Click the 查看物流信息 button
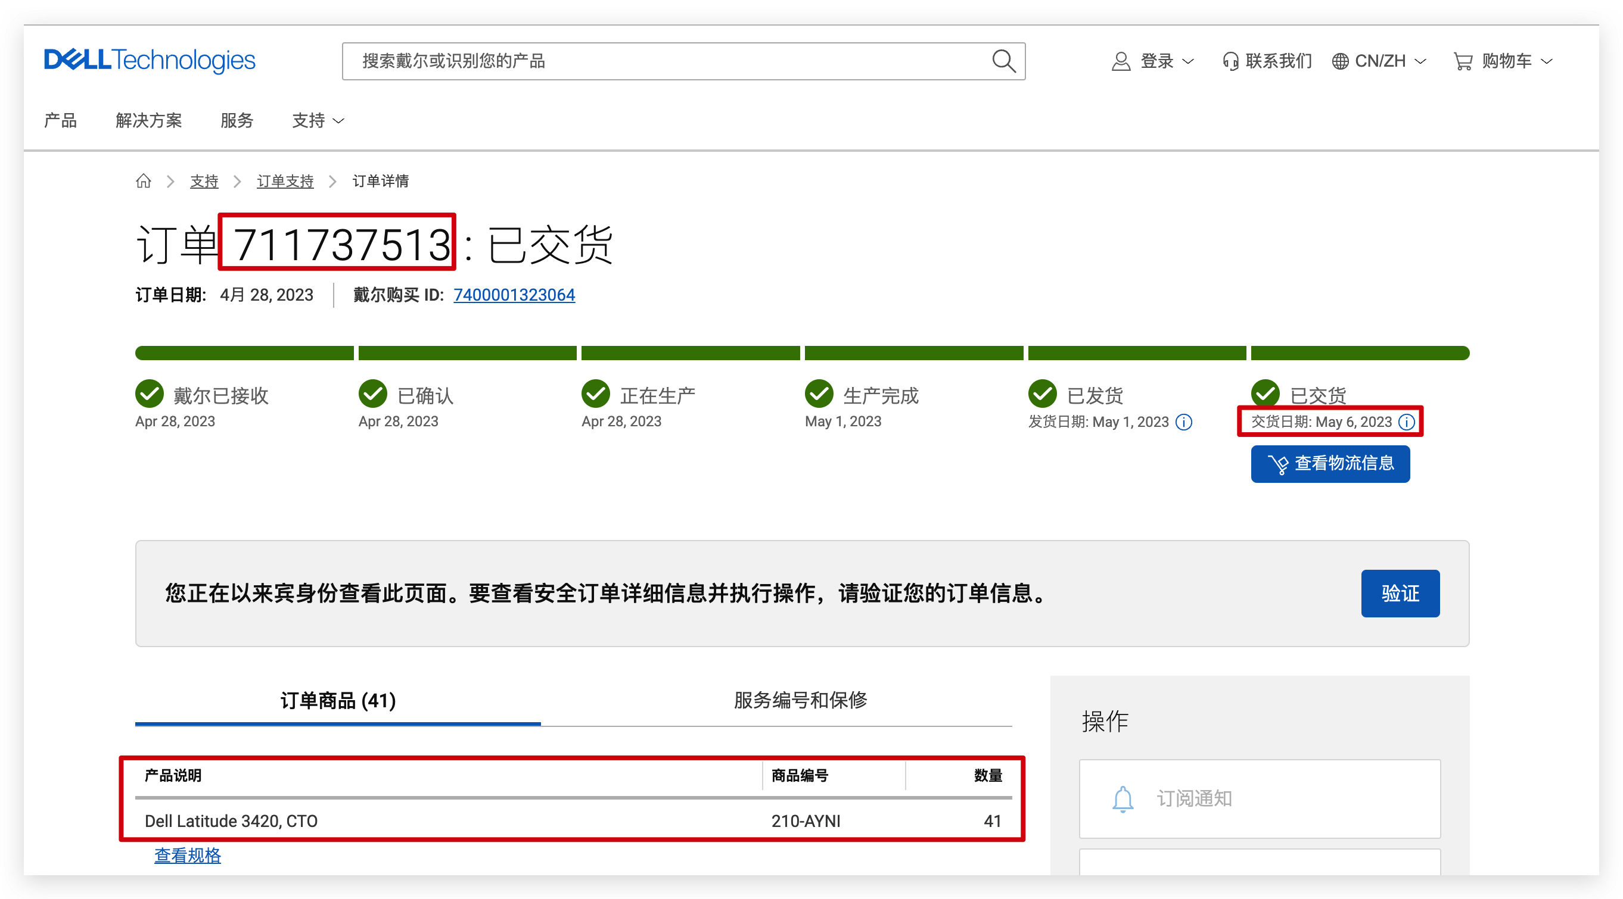1623x899 pixels. click(1330, 464)
